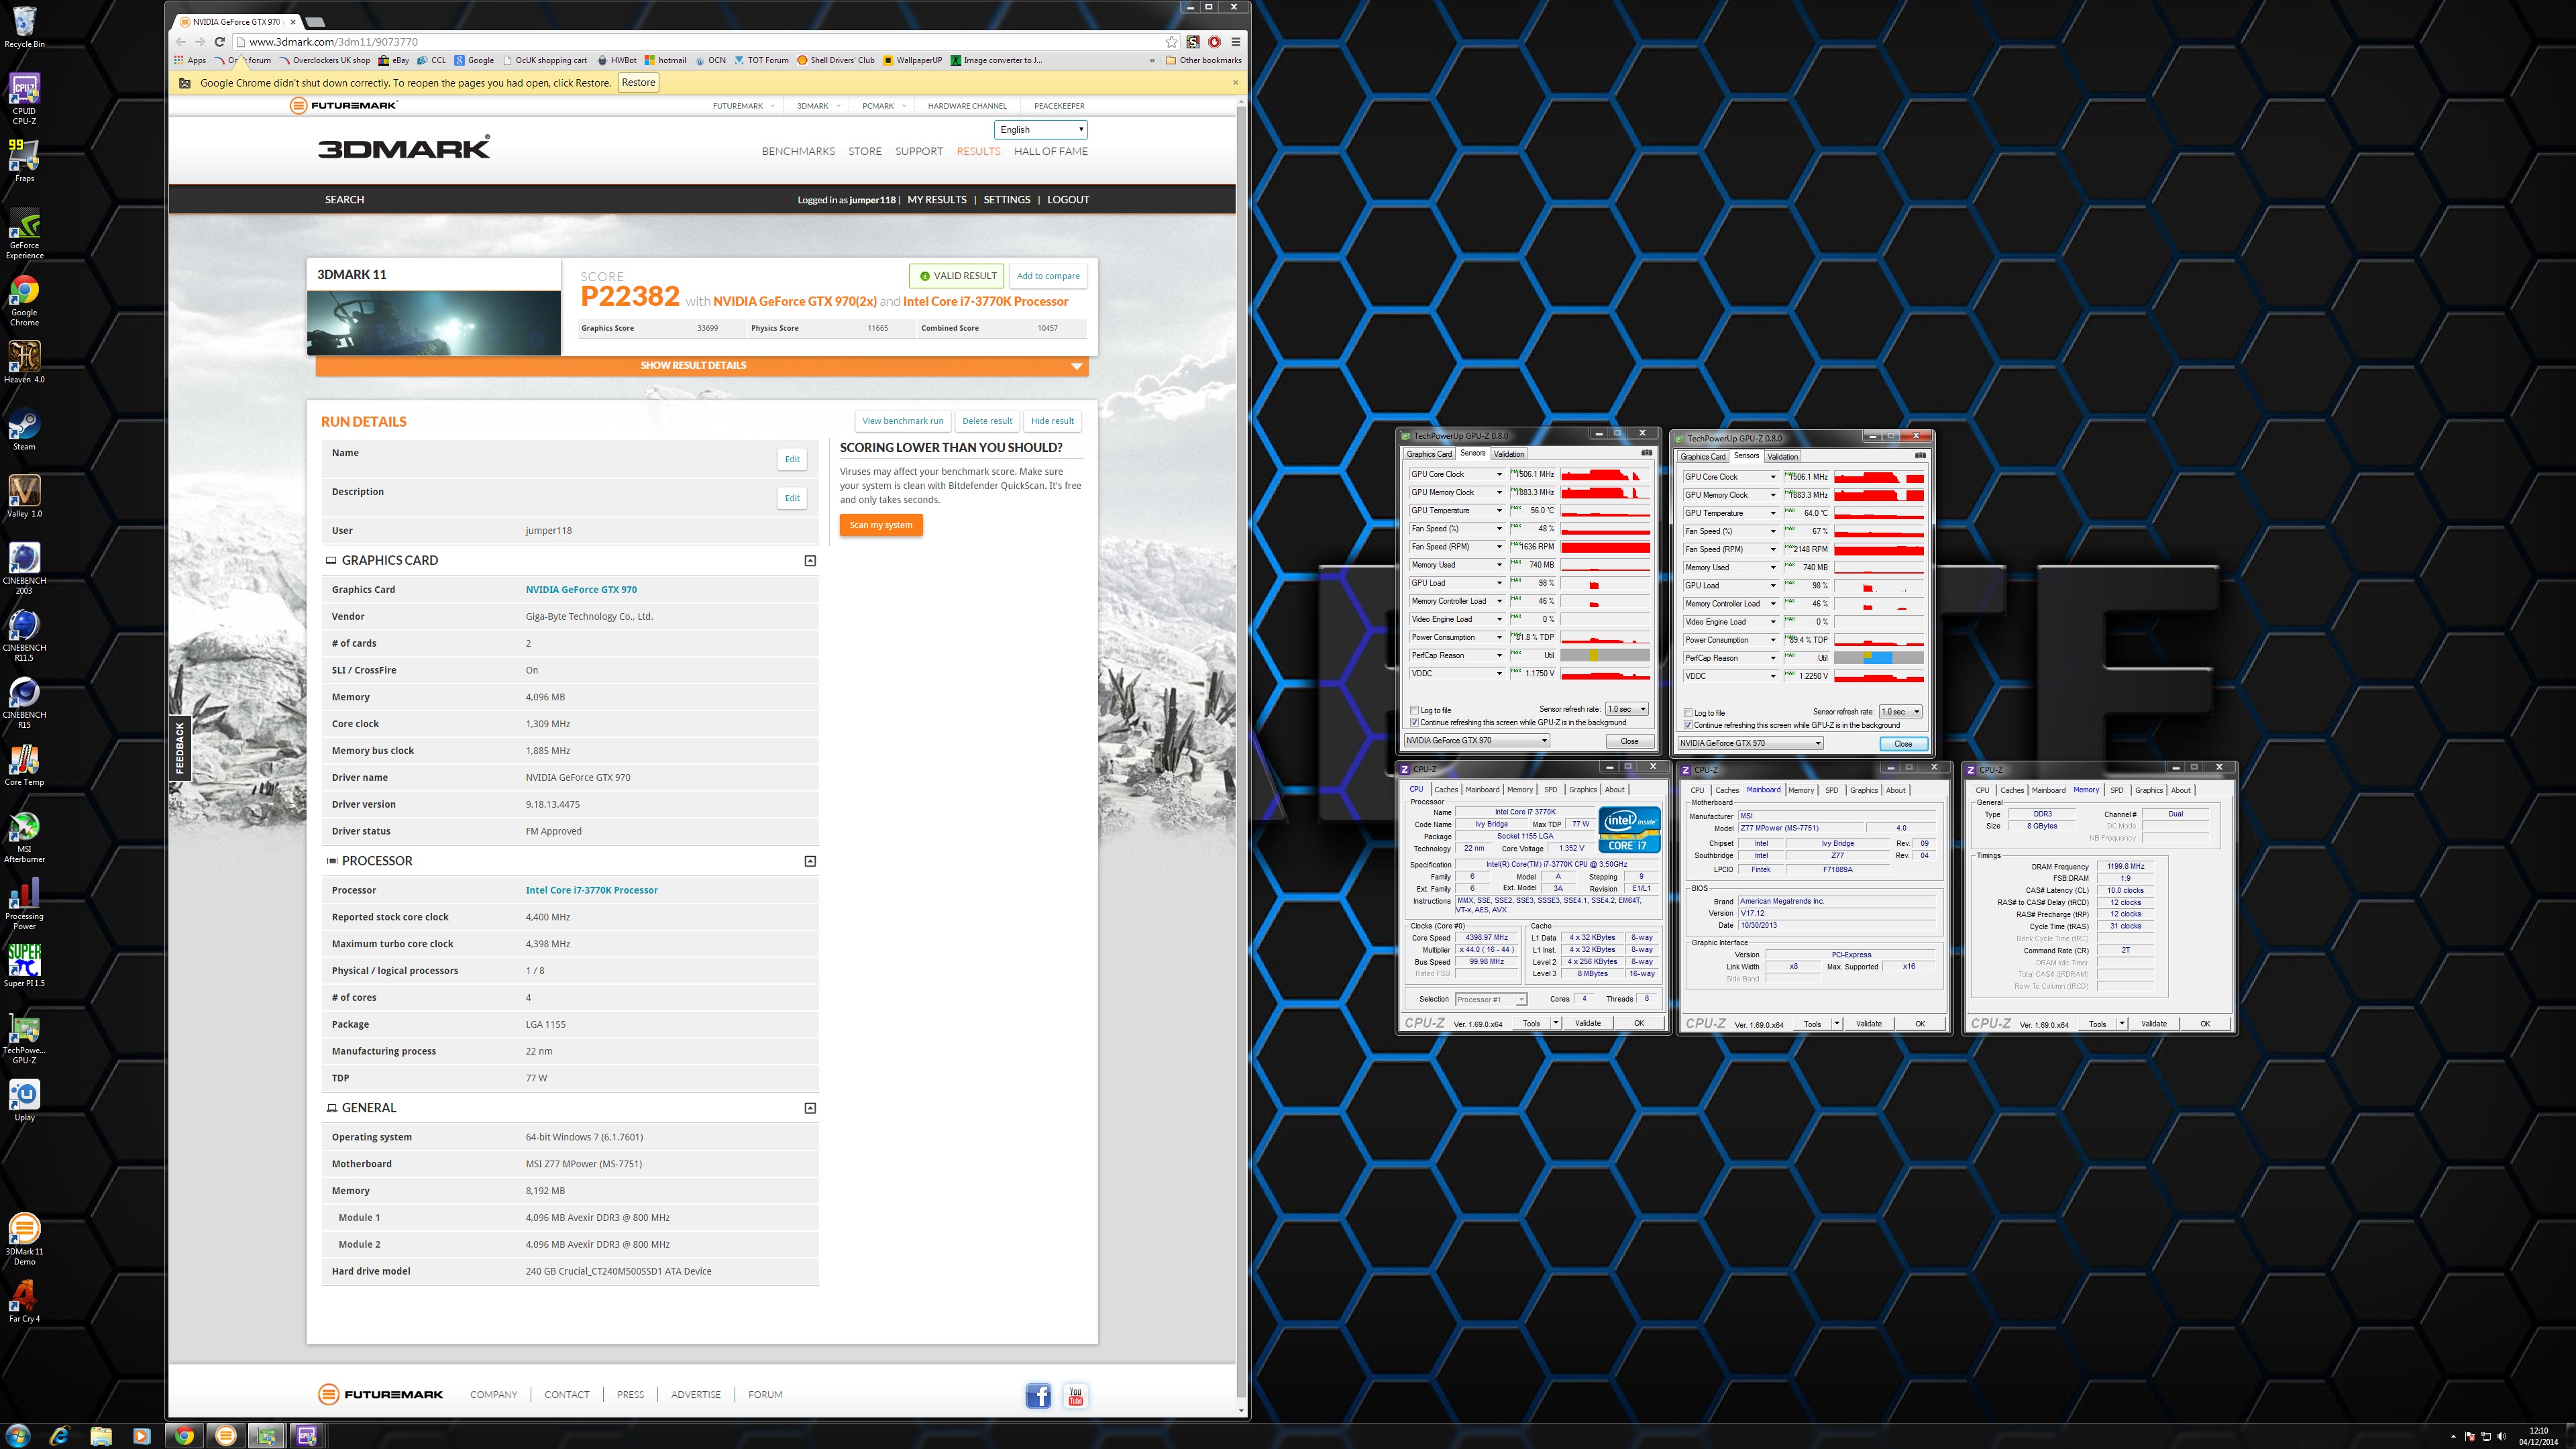This screenshot has width=2576, height=1449.
Task: Click the Facebook icon in the page footer
Action: pyautogui.click(x=1038, y=1396)
